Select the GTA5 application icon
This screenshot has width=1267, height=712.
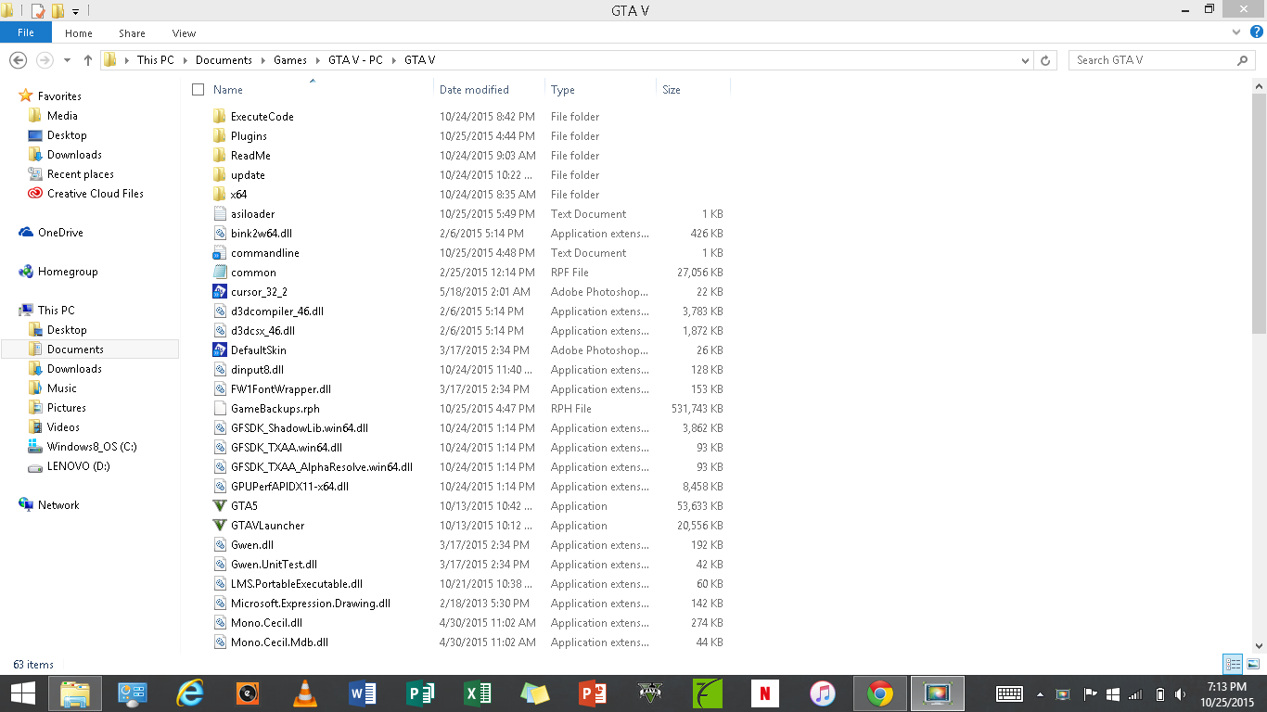coord(220,506)
